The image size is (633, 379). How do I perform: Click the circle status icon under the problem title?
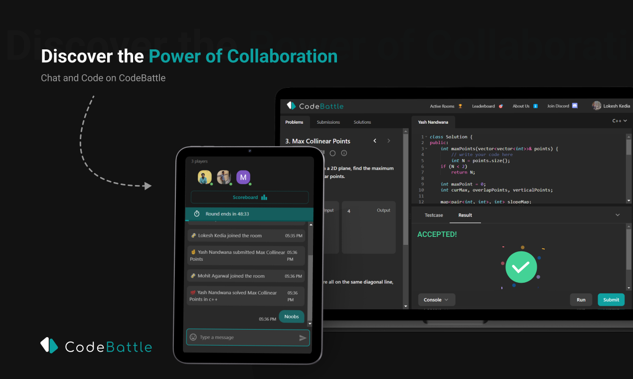point(332,153)
